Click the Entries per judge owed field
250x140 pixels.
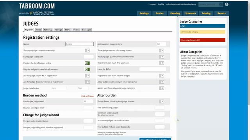click(x=88, y=101)
